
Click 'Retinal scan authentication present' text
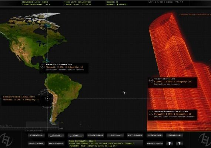pyautogui.click(x=174, y=117)
